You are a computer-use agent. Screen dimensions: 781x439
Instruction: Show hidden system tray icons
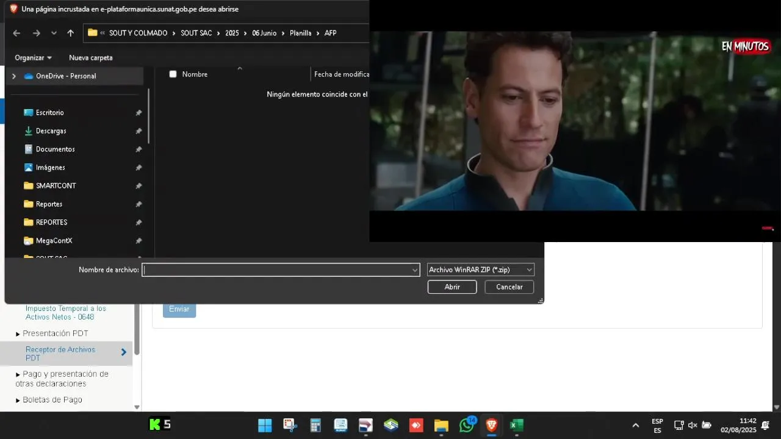(636, 425)
